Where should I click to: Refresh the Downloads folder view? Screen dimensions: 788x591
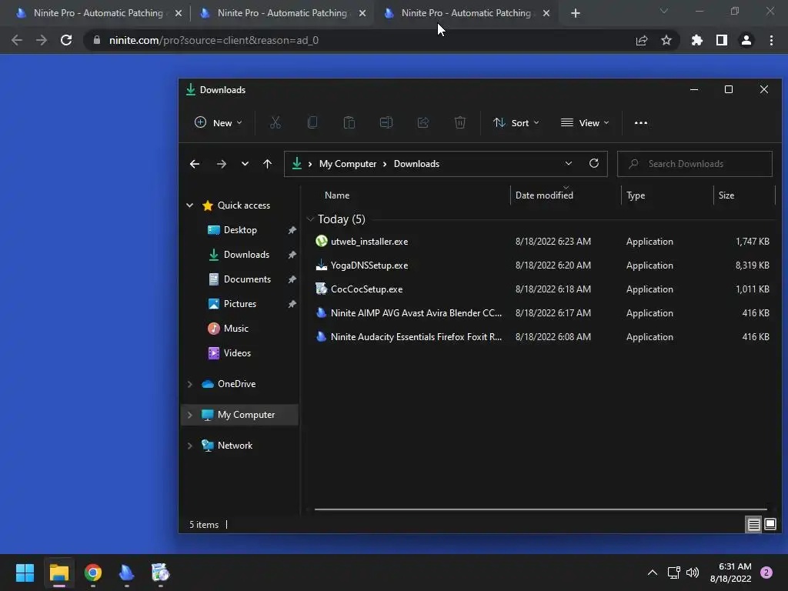594,163
